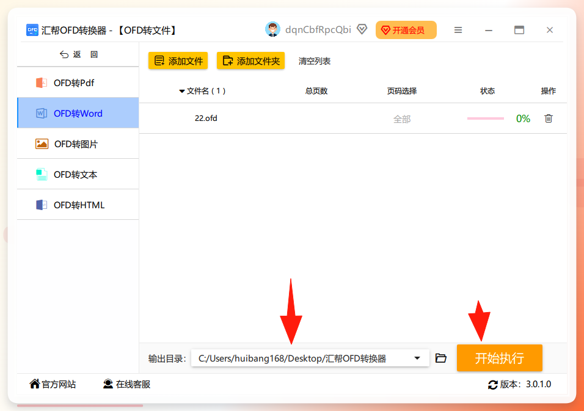Click 全部 page selection for 22.ofd
The height and width of the screenshot is (411, 584).
point(402,119)
